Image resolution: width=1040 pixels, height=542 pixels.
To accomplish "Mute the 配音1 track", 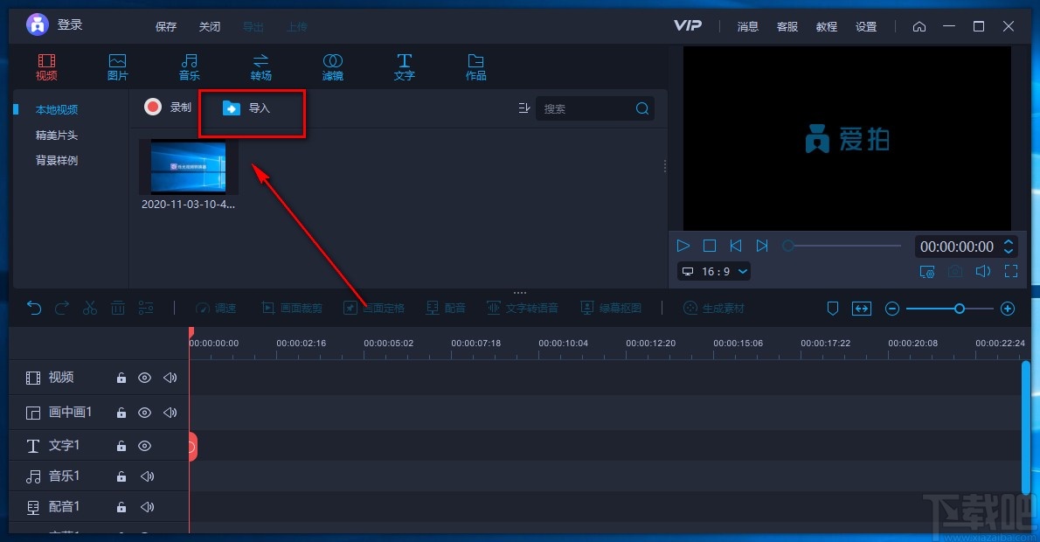I will click(x=147, y=507).
